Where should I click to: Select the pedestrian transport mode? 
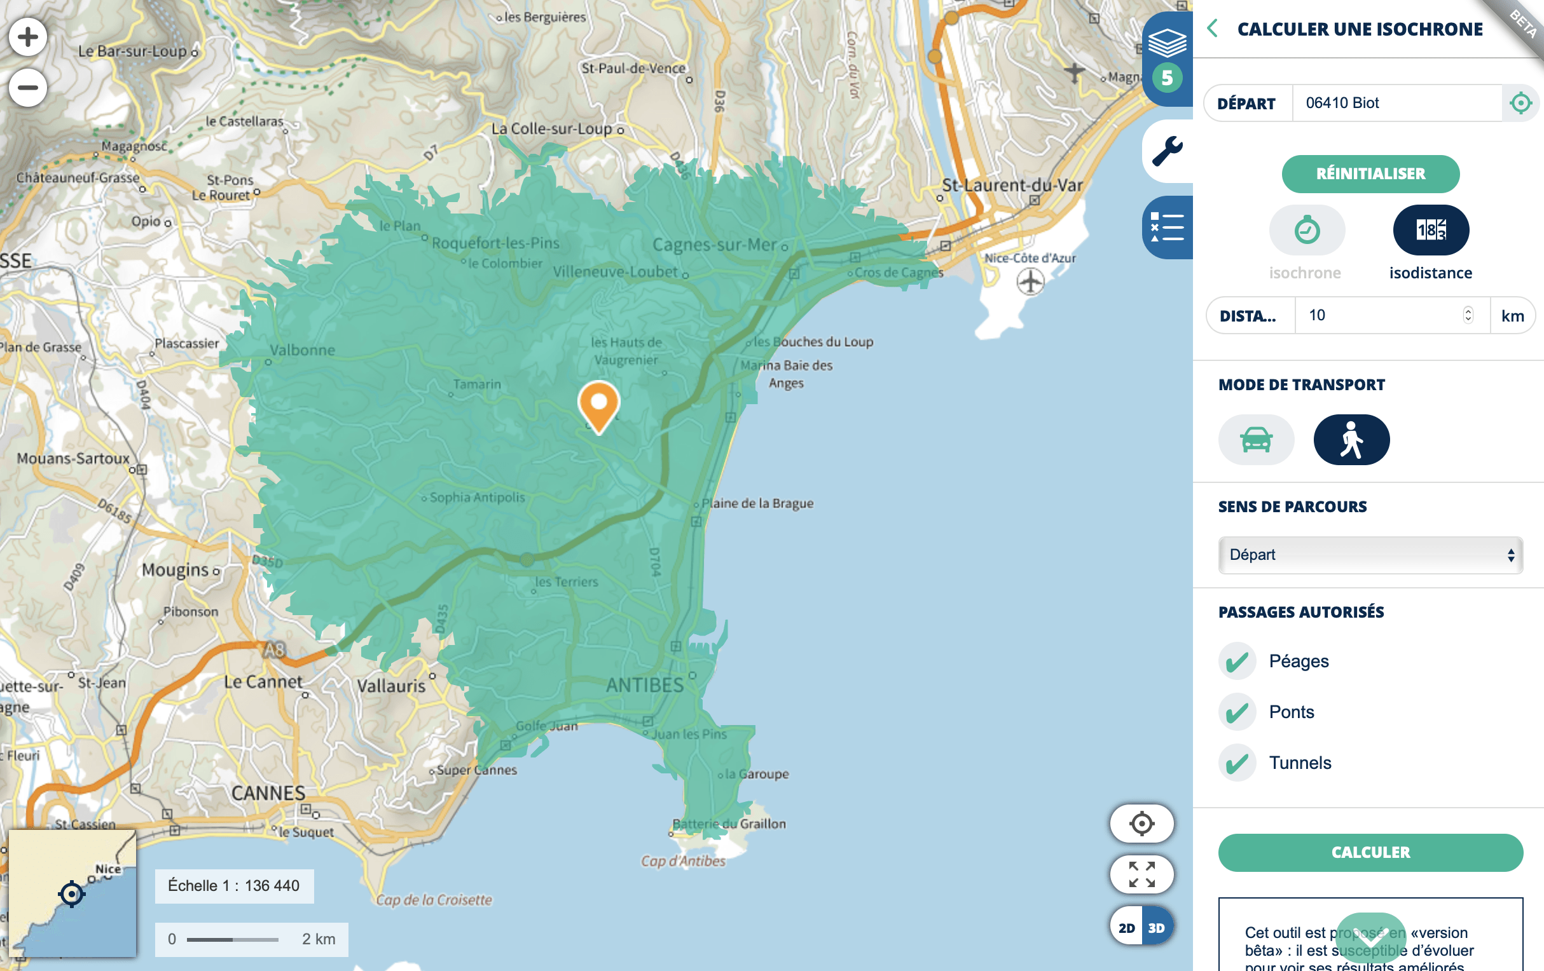click(1351, 440)
